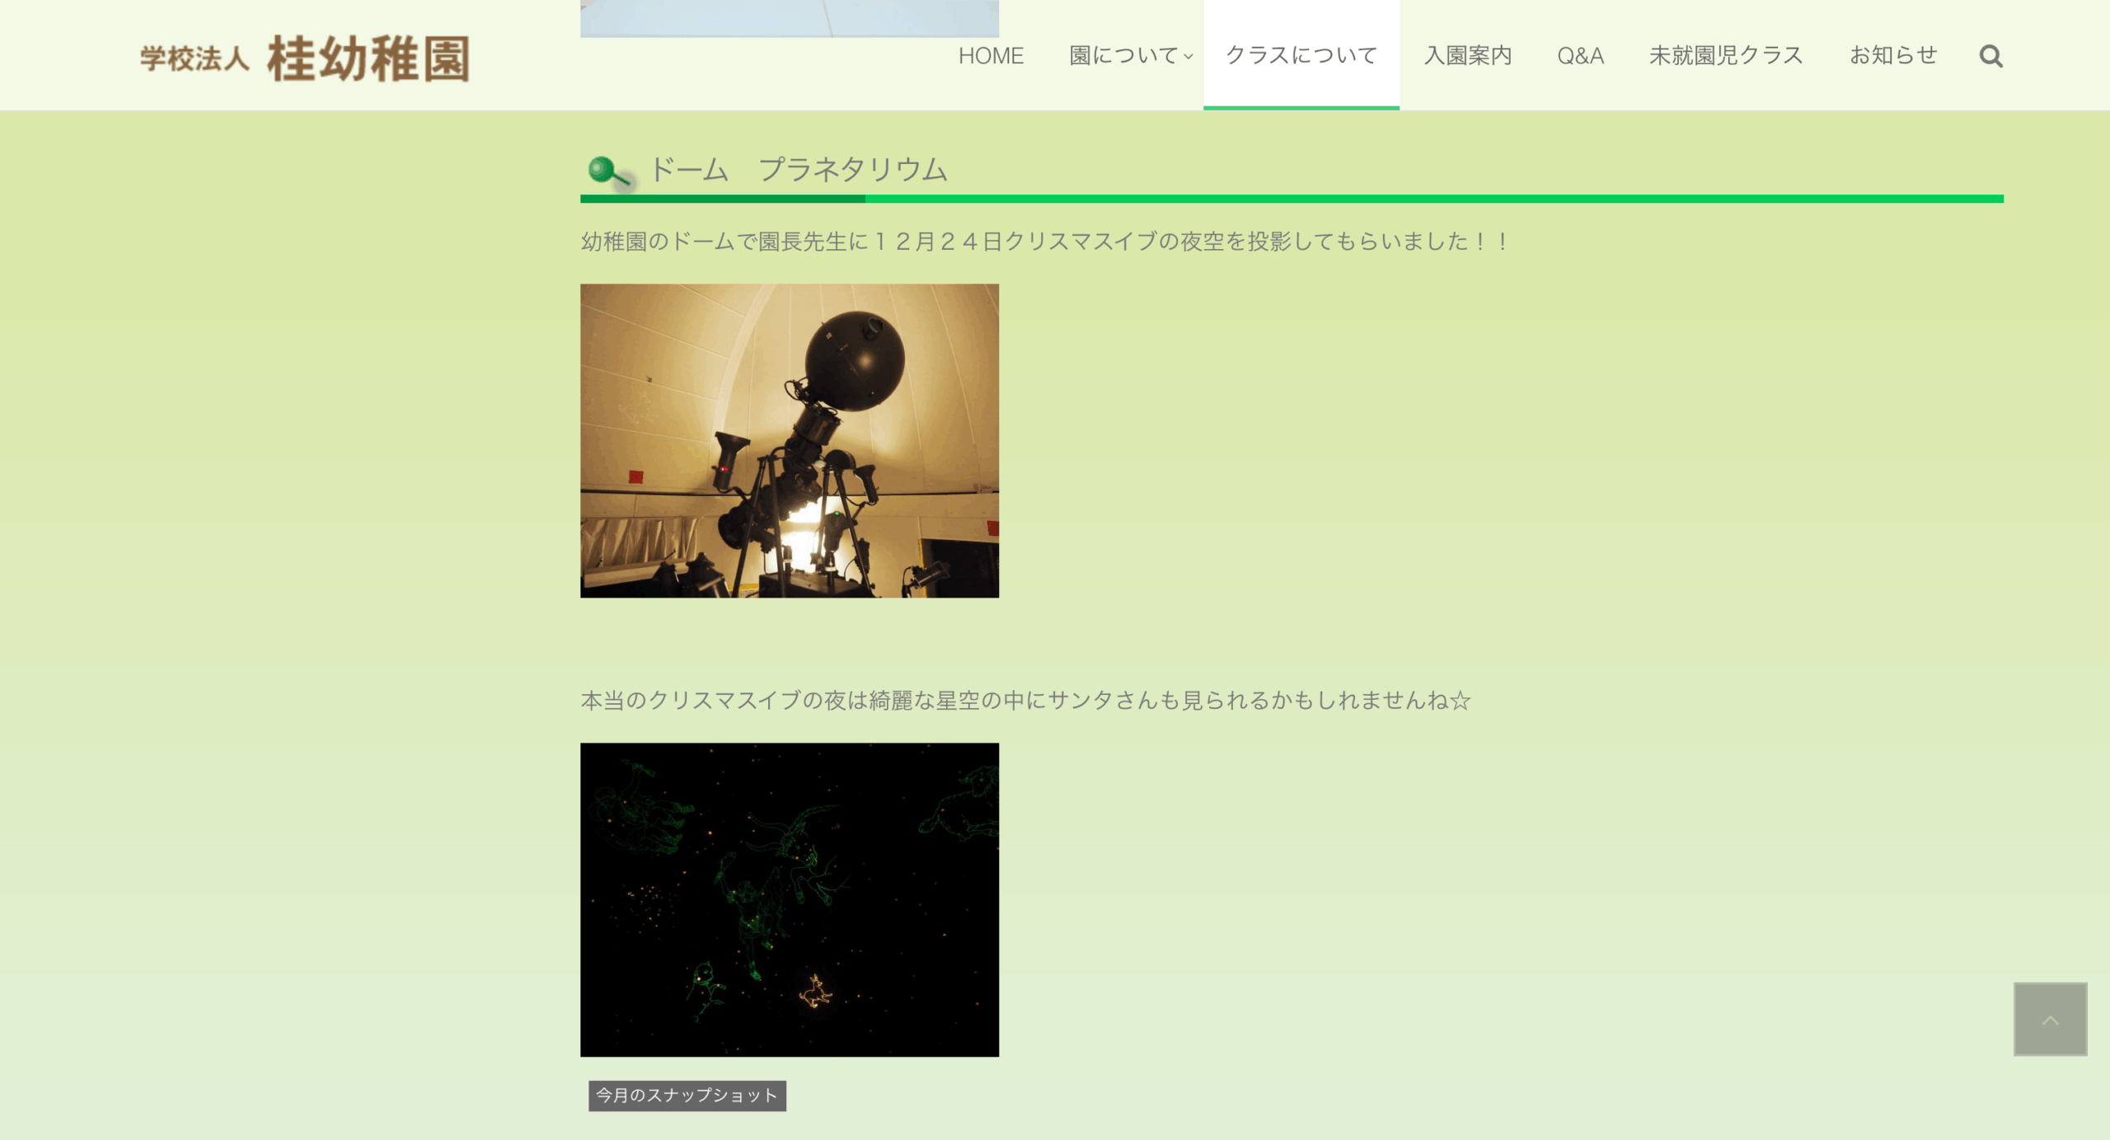Go to the HOME menu item
The width and height of the screenshot is (2110, 1140).
tap(991, 56)
